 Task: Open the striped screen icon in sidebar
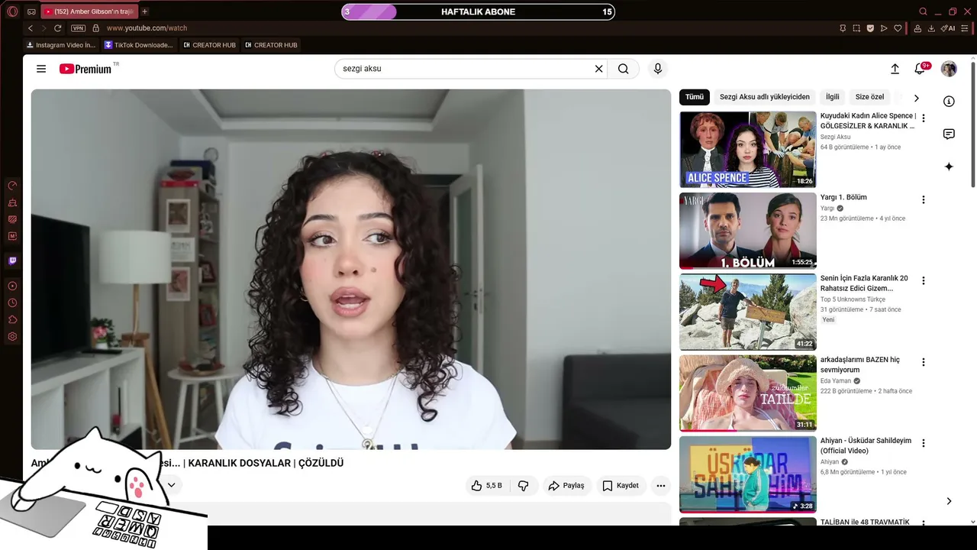(12, 219)
